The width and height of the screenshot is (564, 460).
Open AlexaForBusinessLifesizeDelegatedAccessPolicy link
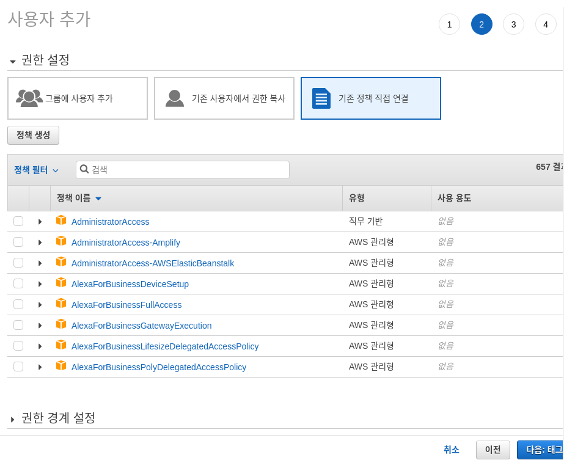(165, 347)
